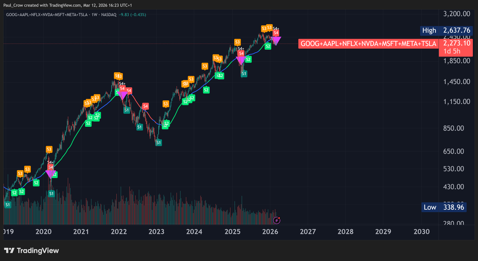This screenshot has width=478, height=261.
Task: Select the S2 marker left of the 2026 triangle
Action: pyautogui.click(x=268, y=46)
